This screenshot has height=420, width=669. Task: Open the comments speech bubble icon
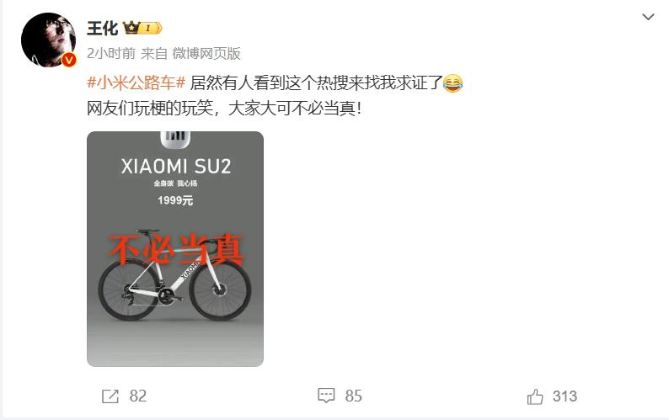click(x=326, y=396)
